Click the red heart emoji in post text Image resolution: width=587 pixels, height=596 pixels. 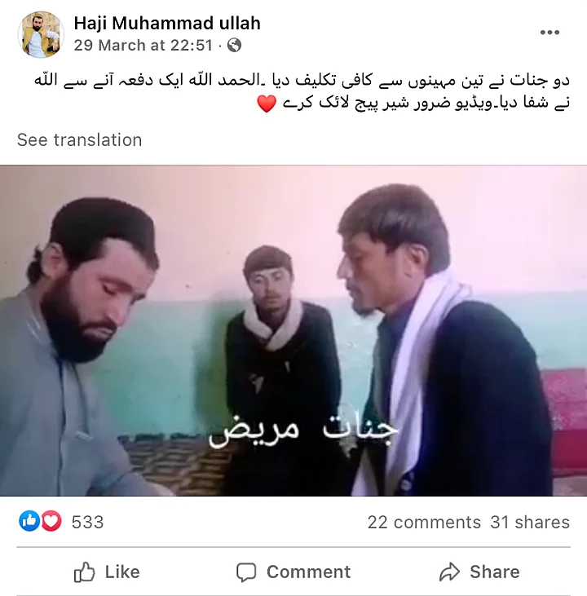[x=267, y=104]
